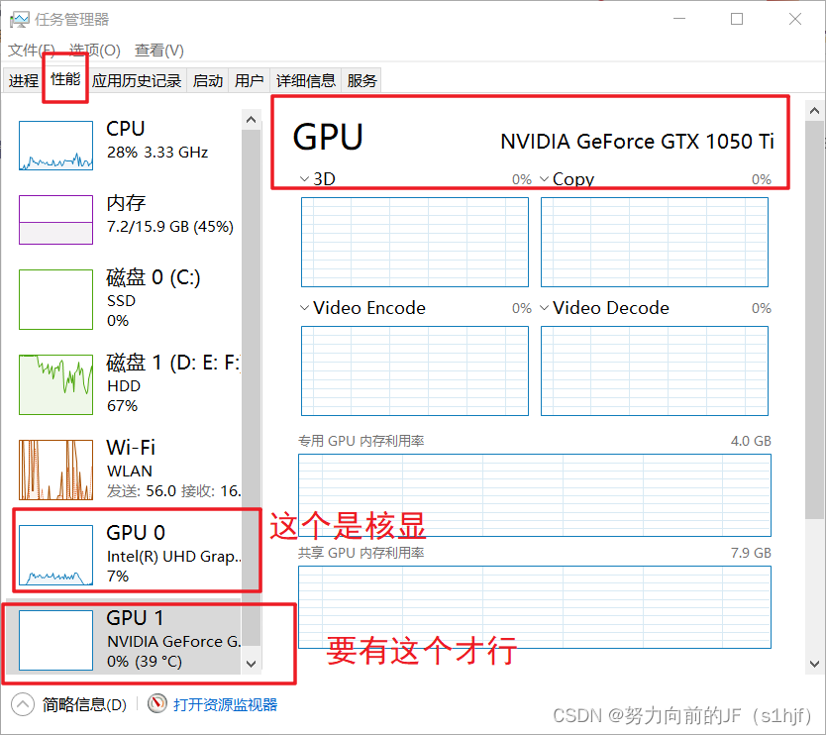Click the Task Manager title bar icon
Viewport: 826px width, 735px height.
tap(20, 20)
